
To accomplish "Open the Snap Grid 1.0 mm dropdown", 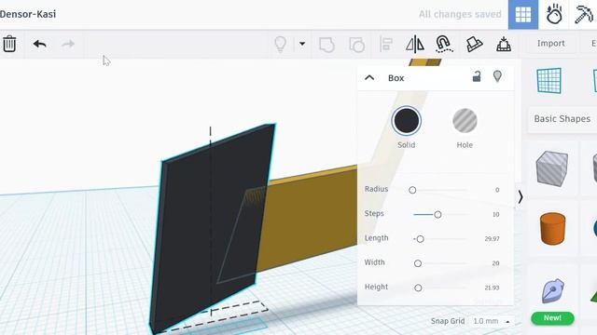I will click(492, 321).
